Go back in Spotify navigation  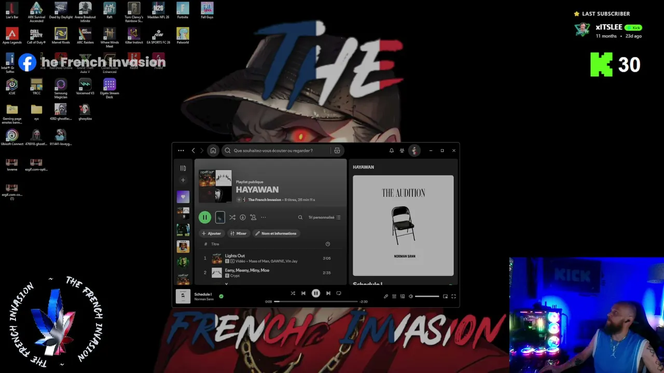(x=193, y=151)
